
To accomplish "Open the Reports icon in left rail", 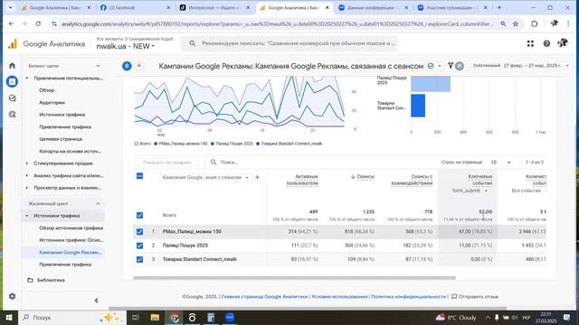I will coord(12,81).
